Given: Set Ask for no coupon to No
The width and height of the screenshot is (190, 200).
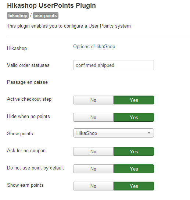Looking at the screenshot, I should (93, 151).
